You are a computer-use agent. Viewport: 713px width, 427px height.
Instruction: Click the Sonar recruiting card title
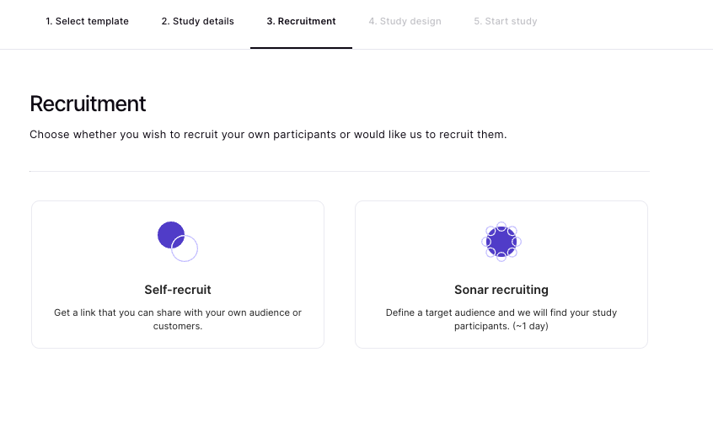501,290
